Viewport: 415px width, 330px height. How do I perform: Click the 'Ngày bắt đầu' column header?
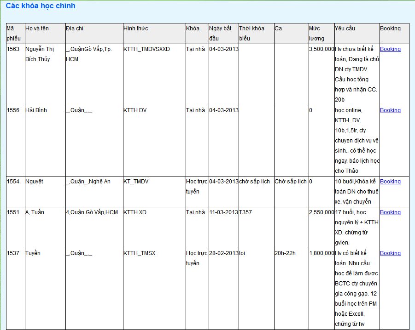point(221,33)
